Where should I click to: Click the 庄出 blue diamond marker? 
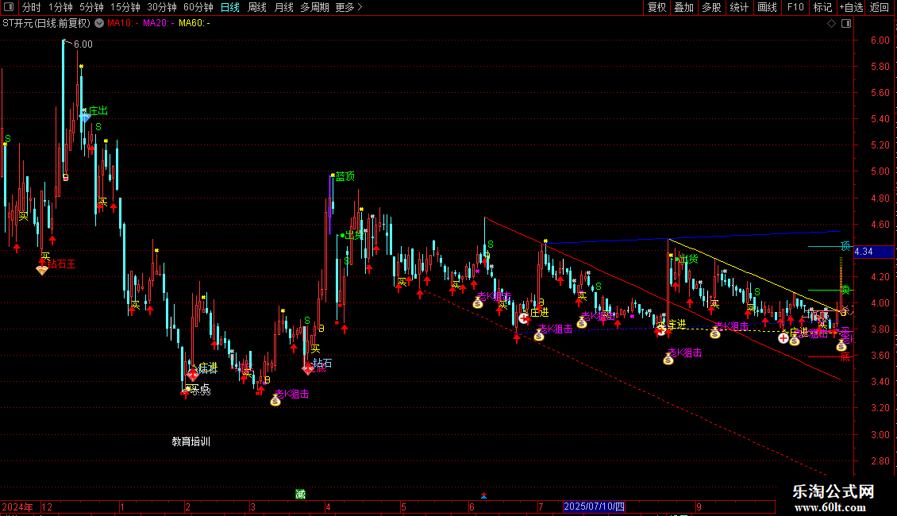tap(85, 117)
